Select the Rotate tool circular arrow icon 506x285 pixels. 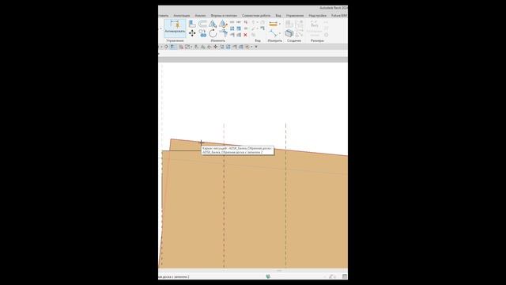[x=213, y=33]
